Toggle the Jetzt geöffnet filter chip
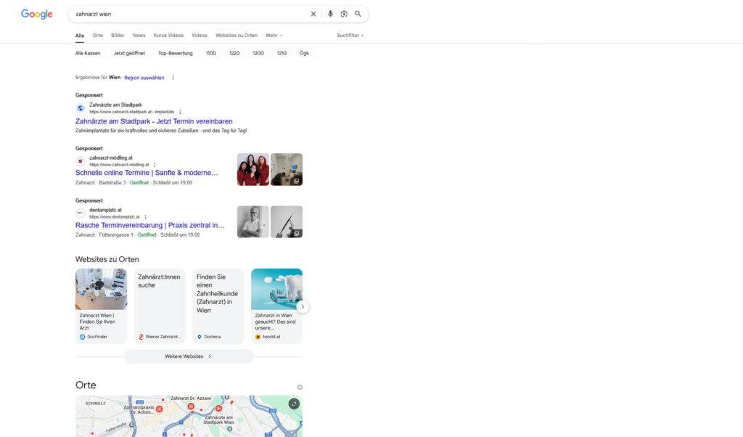This screenshot has width=743, height=437. (x=129, y=53)
